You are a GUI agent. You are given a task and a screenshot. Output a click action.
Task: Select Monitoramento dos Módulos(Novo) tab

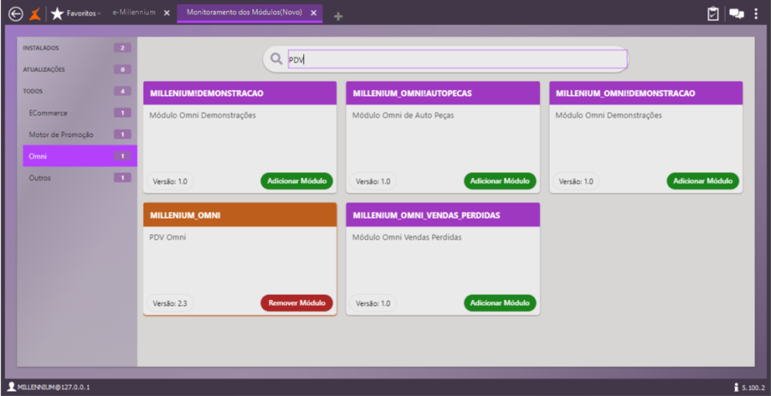tap(244, 12)
